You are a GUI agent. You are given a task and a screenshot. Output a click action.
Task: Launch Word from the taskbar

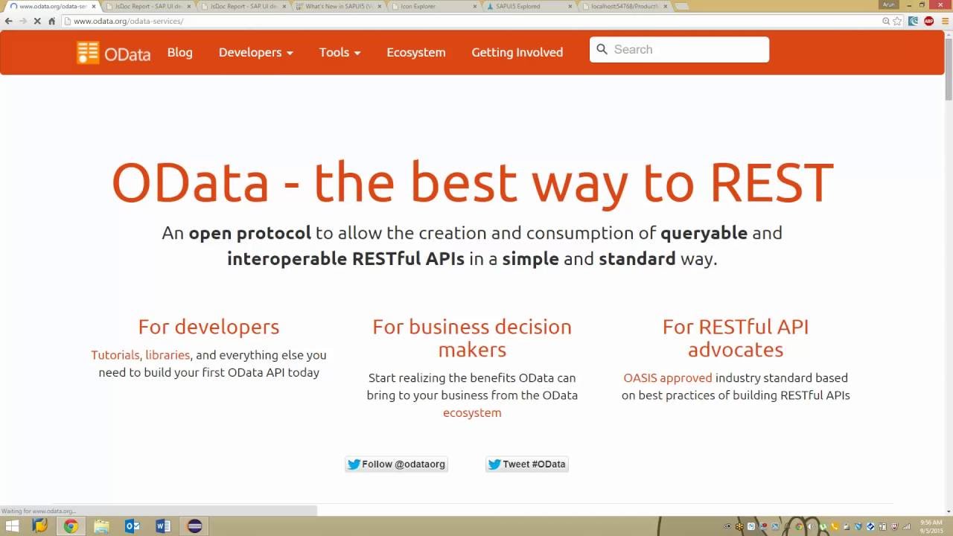[x=163, y=526]
